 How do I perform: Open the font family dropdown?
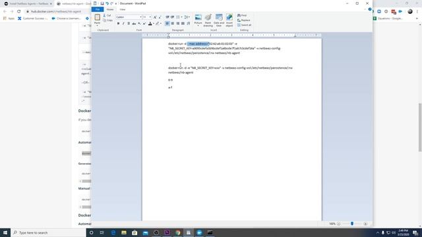140,17
